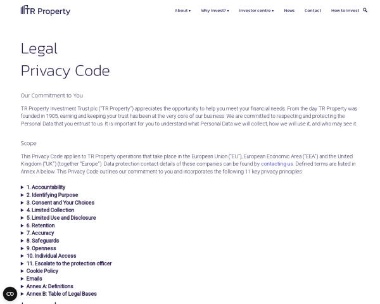
Task: Open the Contact menu item
Action: pyautogui.click(x=313, y=11)
